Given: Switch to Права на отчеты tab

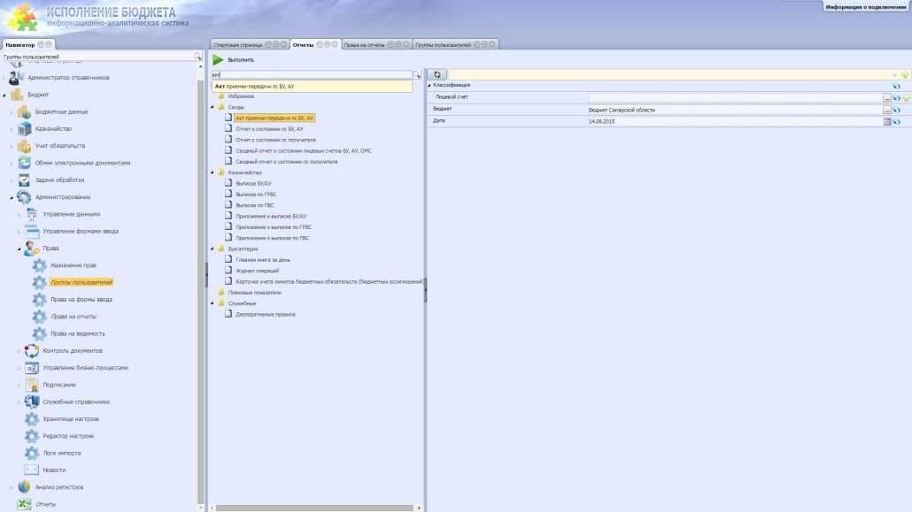Looking at the screenshot, I should coord(364,45).
